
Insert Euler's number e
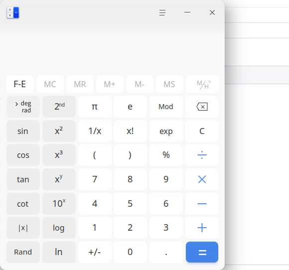click(x=130, y=107)
